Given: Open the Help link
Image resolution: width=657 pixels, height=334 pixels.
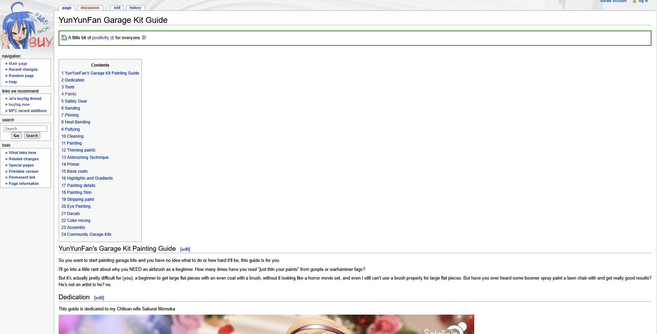Looking at the screenshot, I should pyautogui.click(x=13, y=82).
